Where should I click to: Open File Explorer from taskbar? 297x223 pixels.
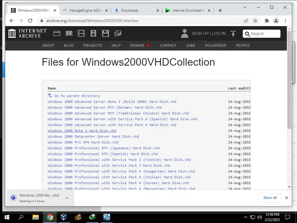coord(35,217)
